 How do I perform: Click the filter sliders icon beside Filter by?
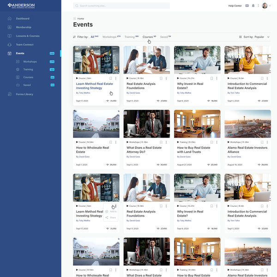[x=74, y=37]
